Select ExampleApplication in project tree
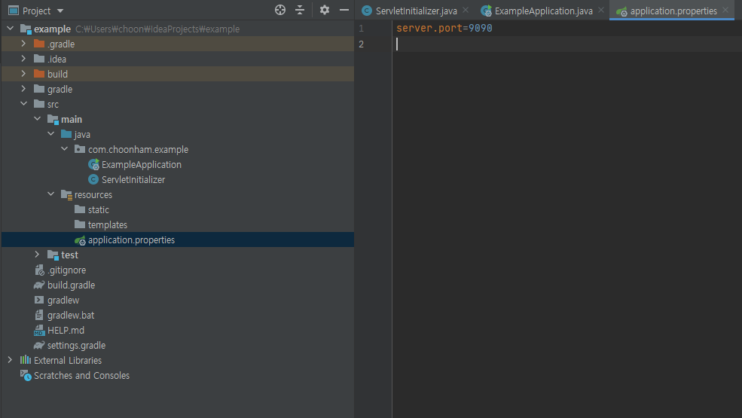Viewport: 742px width, 418px height. [141, 164]
